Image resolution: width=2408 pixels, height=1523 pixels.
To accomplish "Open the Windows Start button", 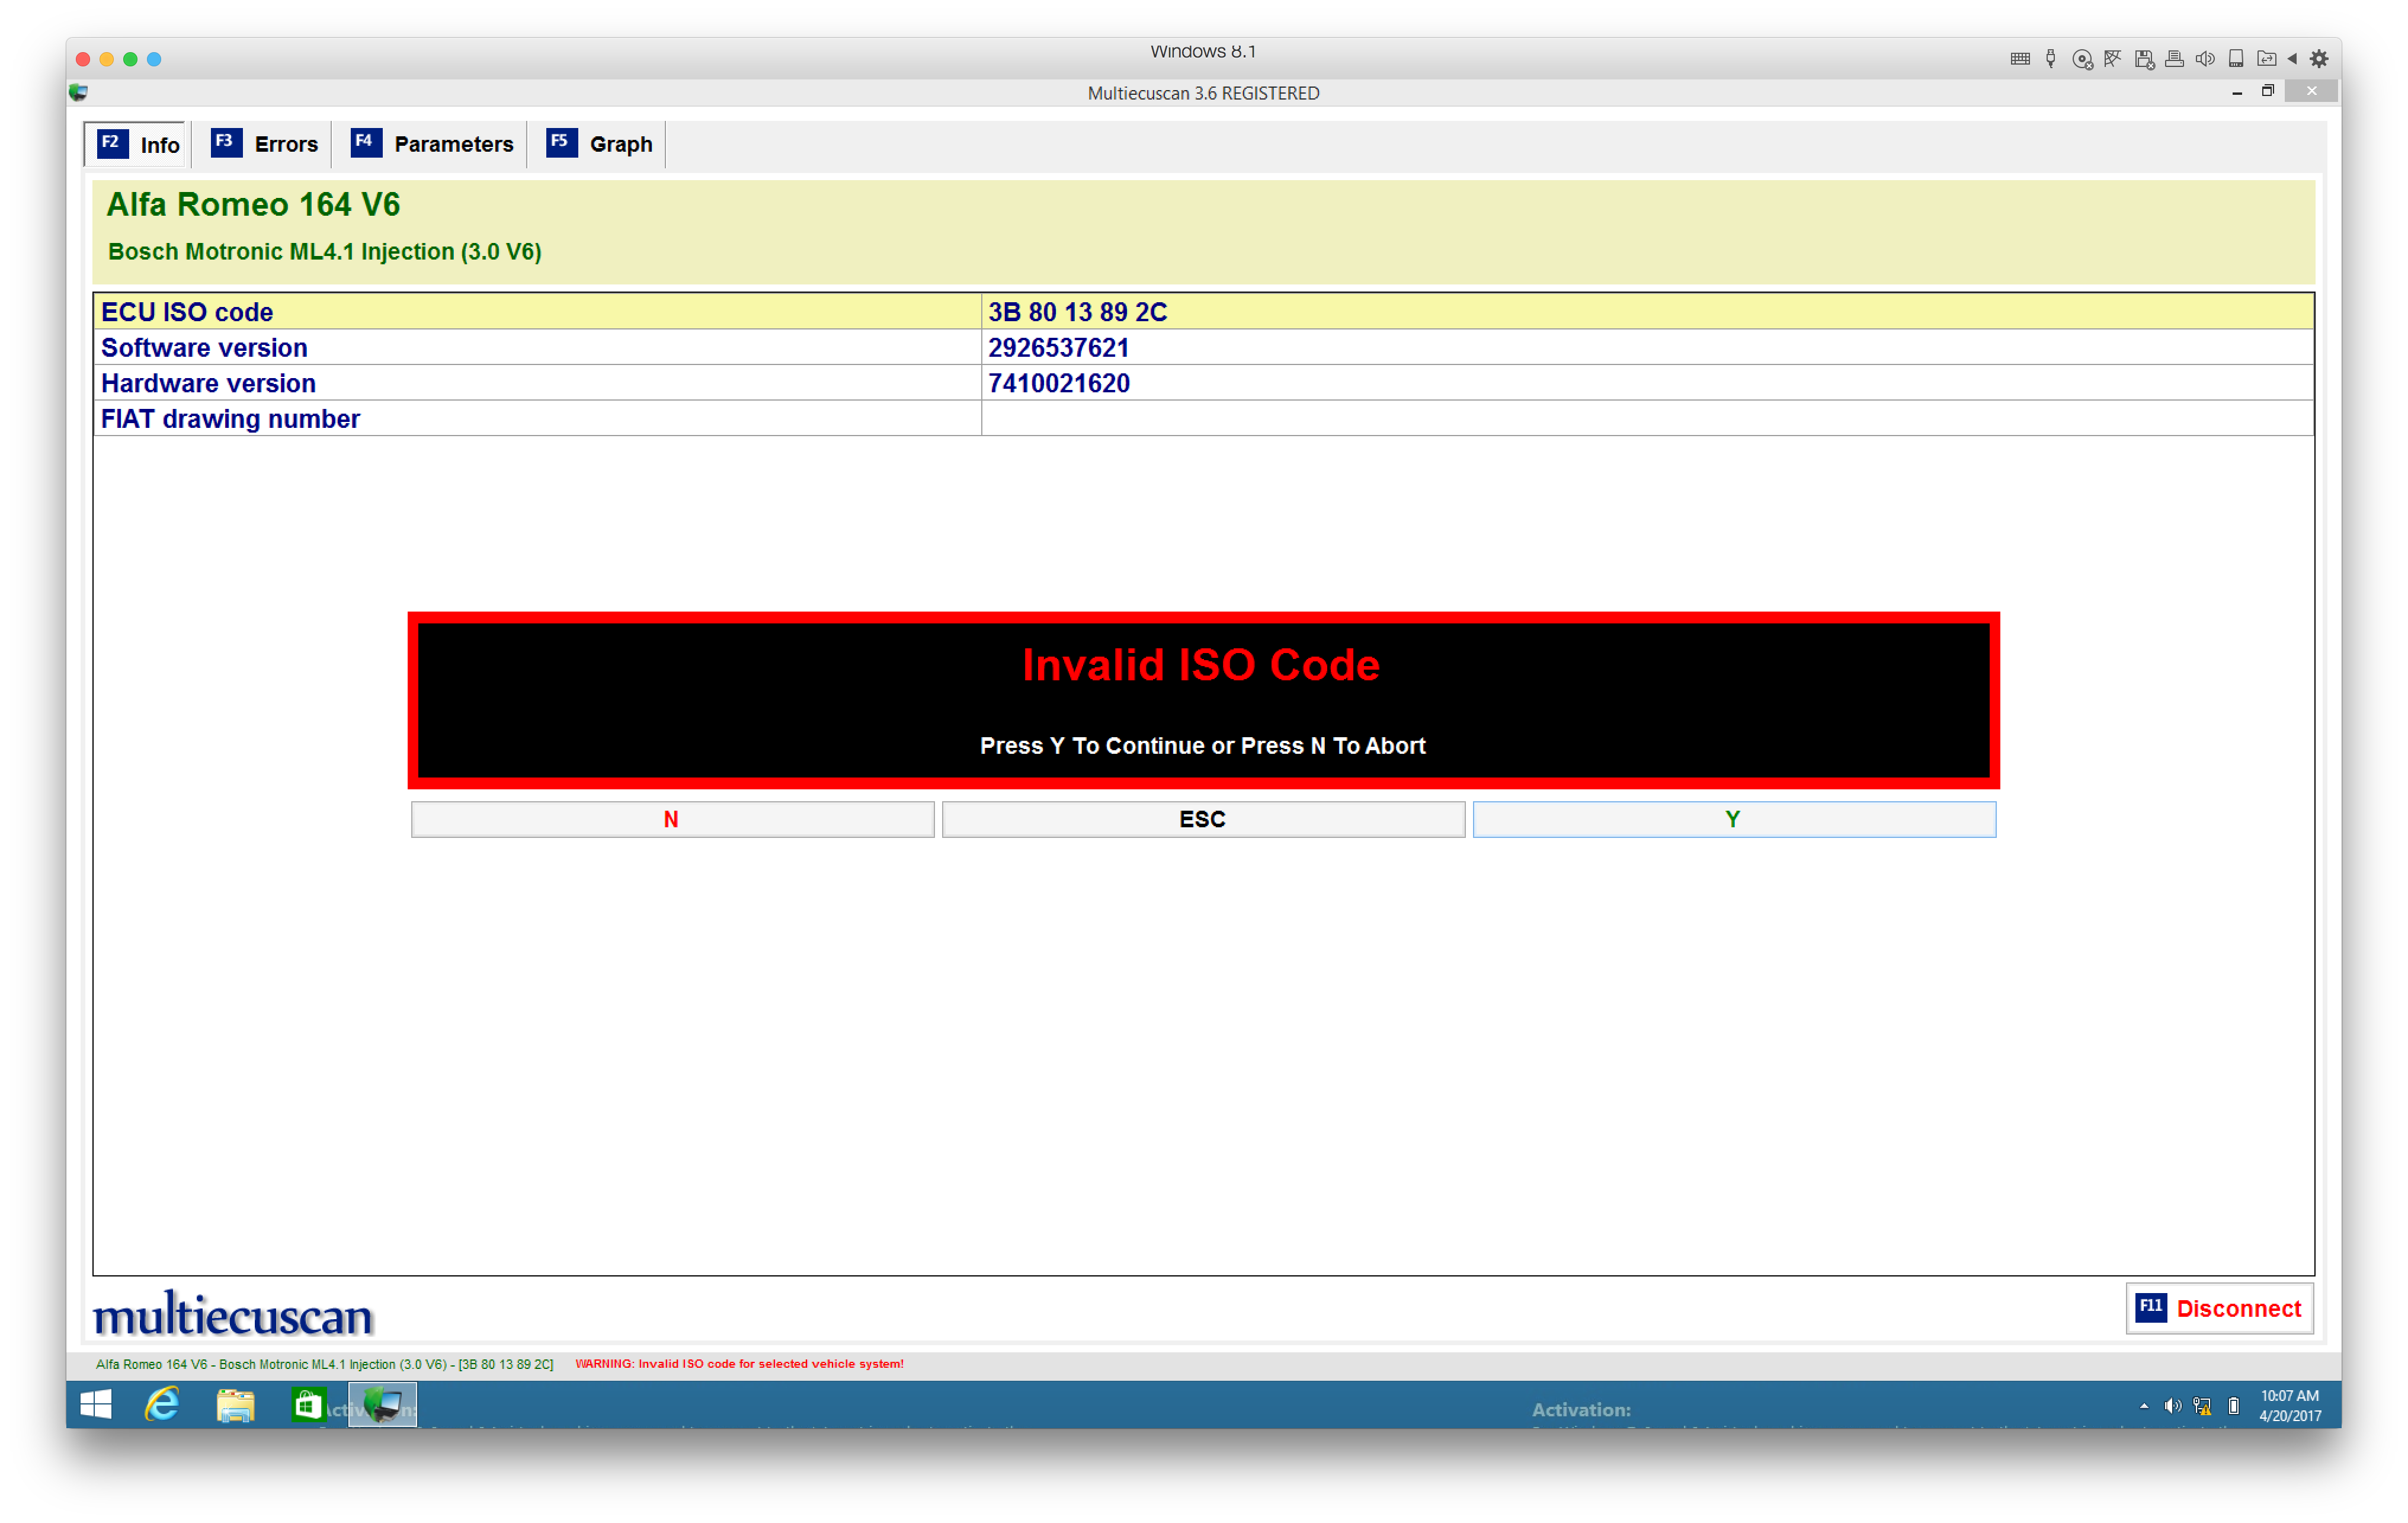I will coord(95,1405).
